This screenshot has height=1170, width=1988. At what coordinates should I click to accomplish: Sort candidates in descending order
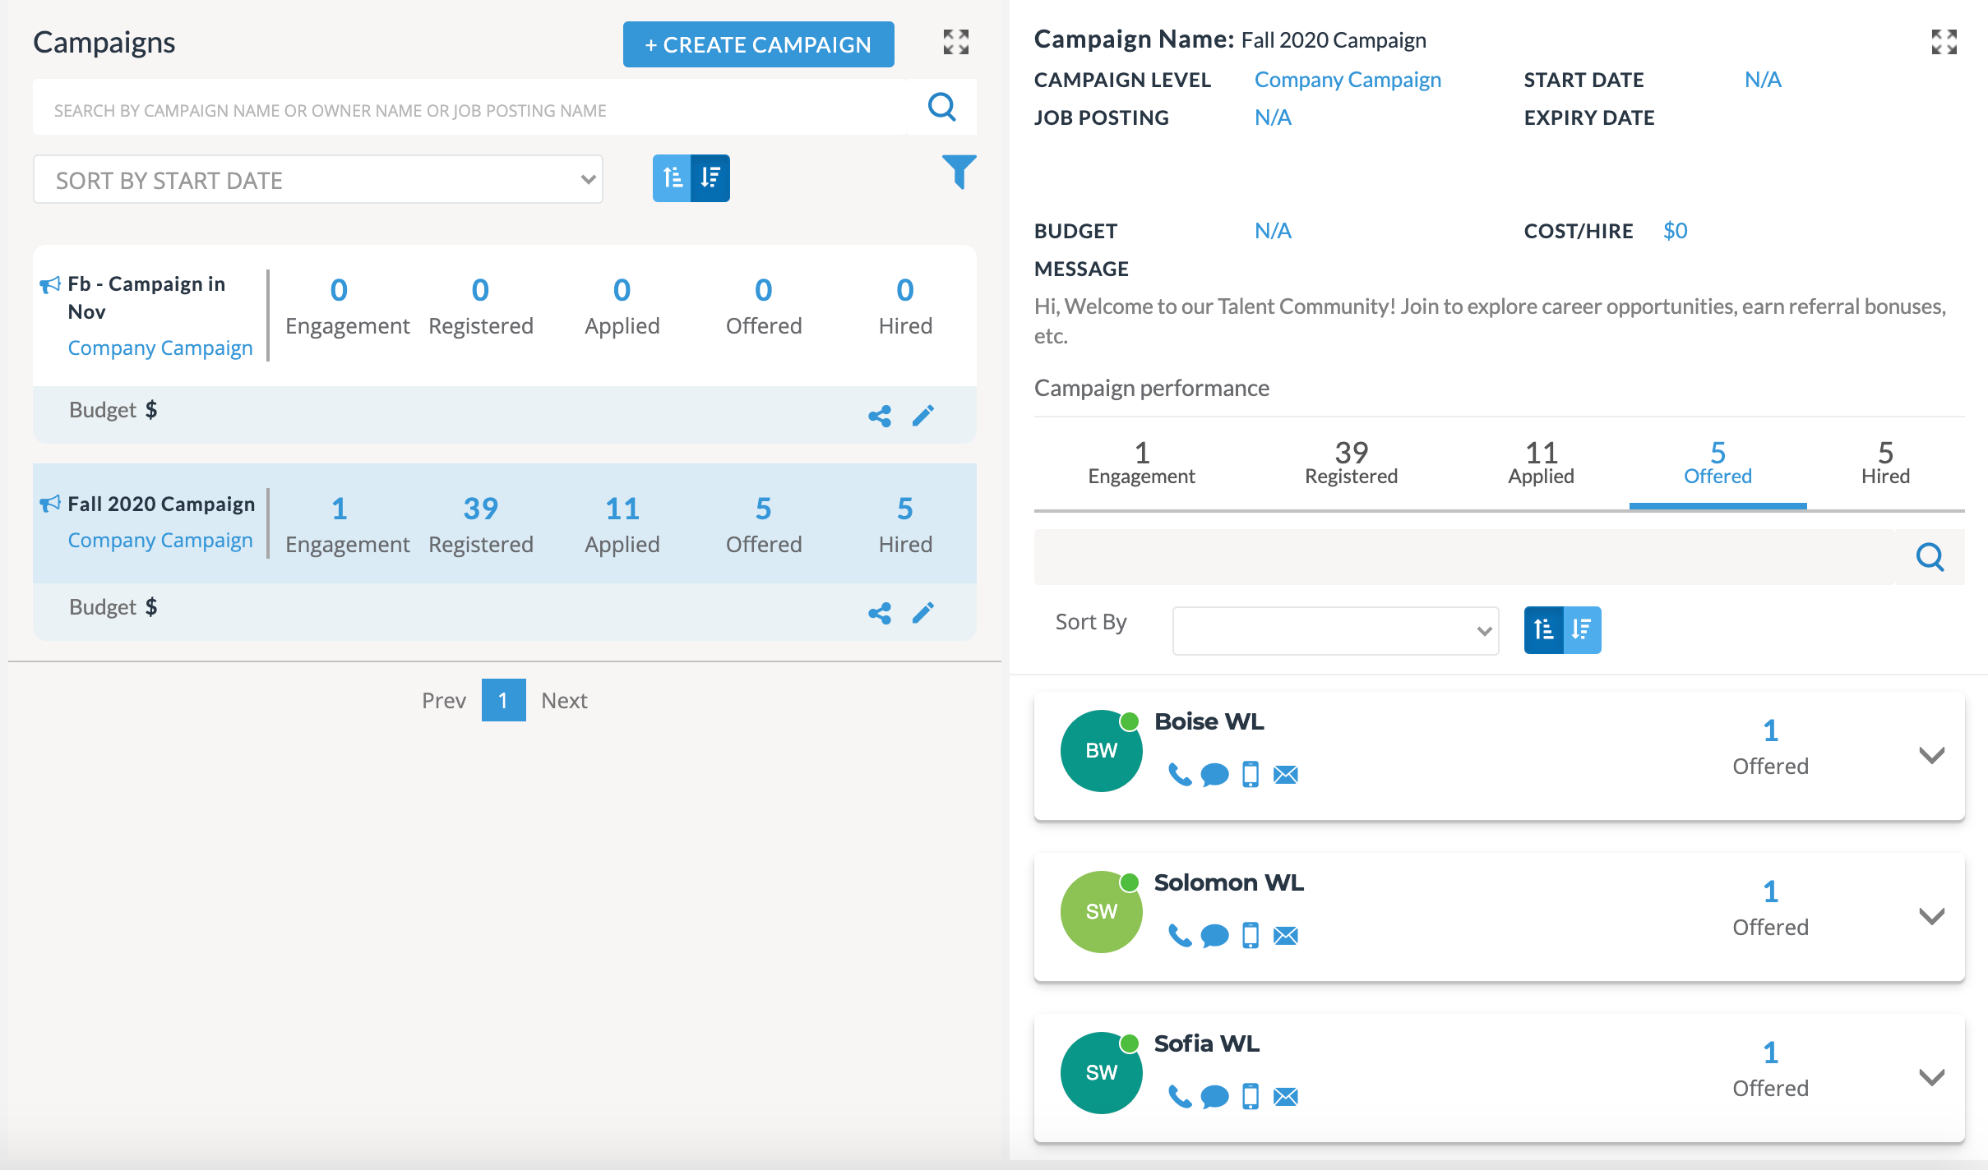click(1581, 630)
